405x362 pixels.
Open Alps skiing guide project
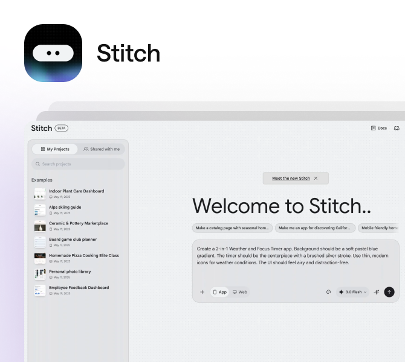coord(77,210)
